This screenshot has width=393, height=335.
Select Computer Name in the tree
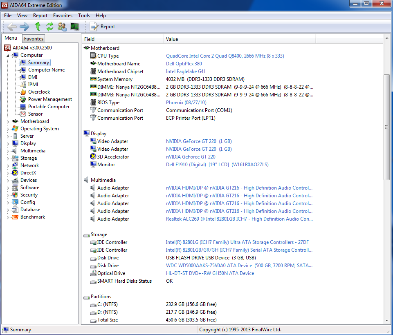click(46, 70)
